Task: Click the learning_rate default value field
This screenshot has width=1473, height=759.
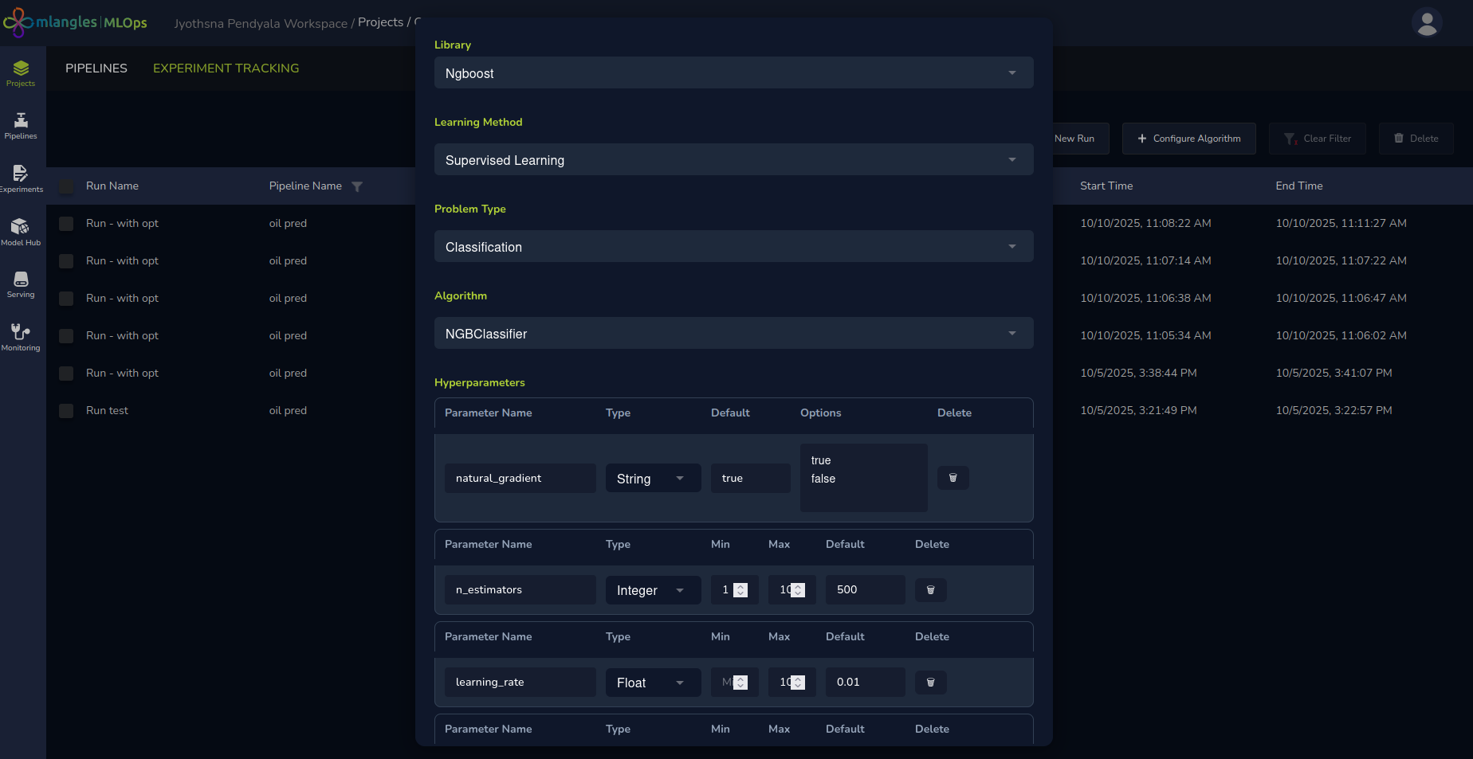Action: [865, 683]
